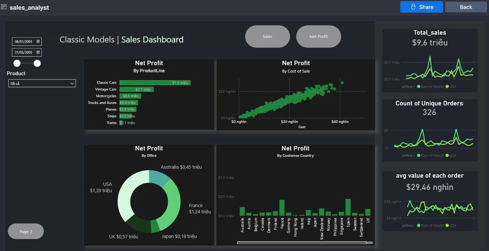The image size is (489, 251).
Task: Open calendar picker for end date 31/05/2005
Action: (x=38, y=52)
